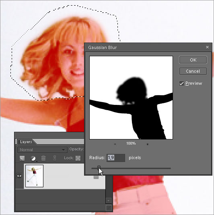Zoom in the blur preview with plus
Viewport: 214px width, 215px height.
pyautogui.click(x=147, y=144)
